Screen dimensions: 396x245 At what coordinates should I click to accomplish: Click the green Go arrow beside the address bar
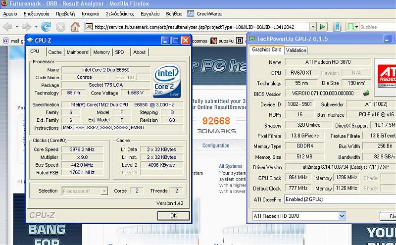pos(322,27)
